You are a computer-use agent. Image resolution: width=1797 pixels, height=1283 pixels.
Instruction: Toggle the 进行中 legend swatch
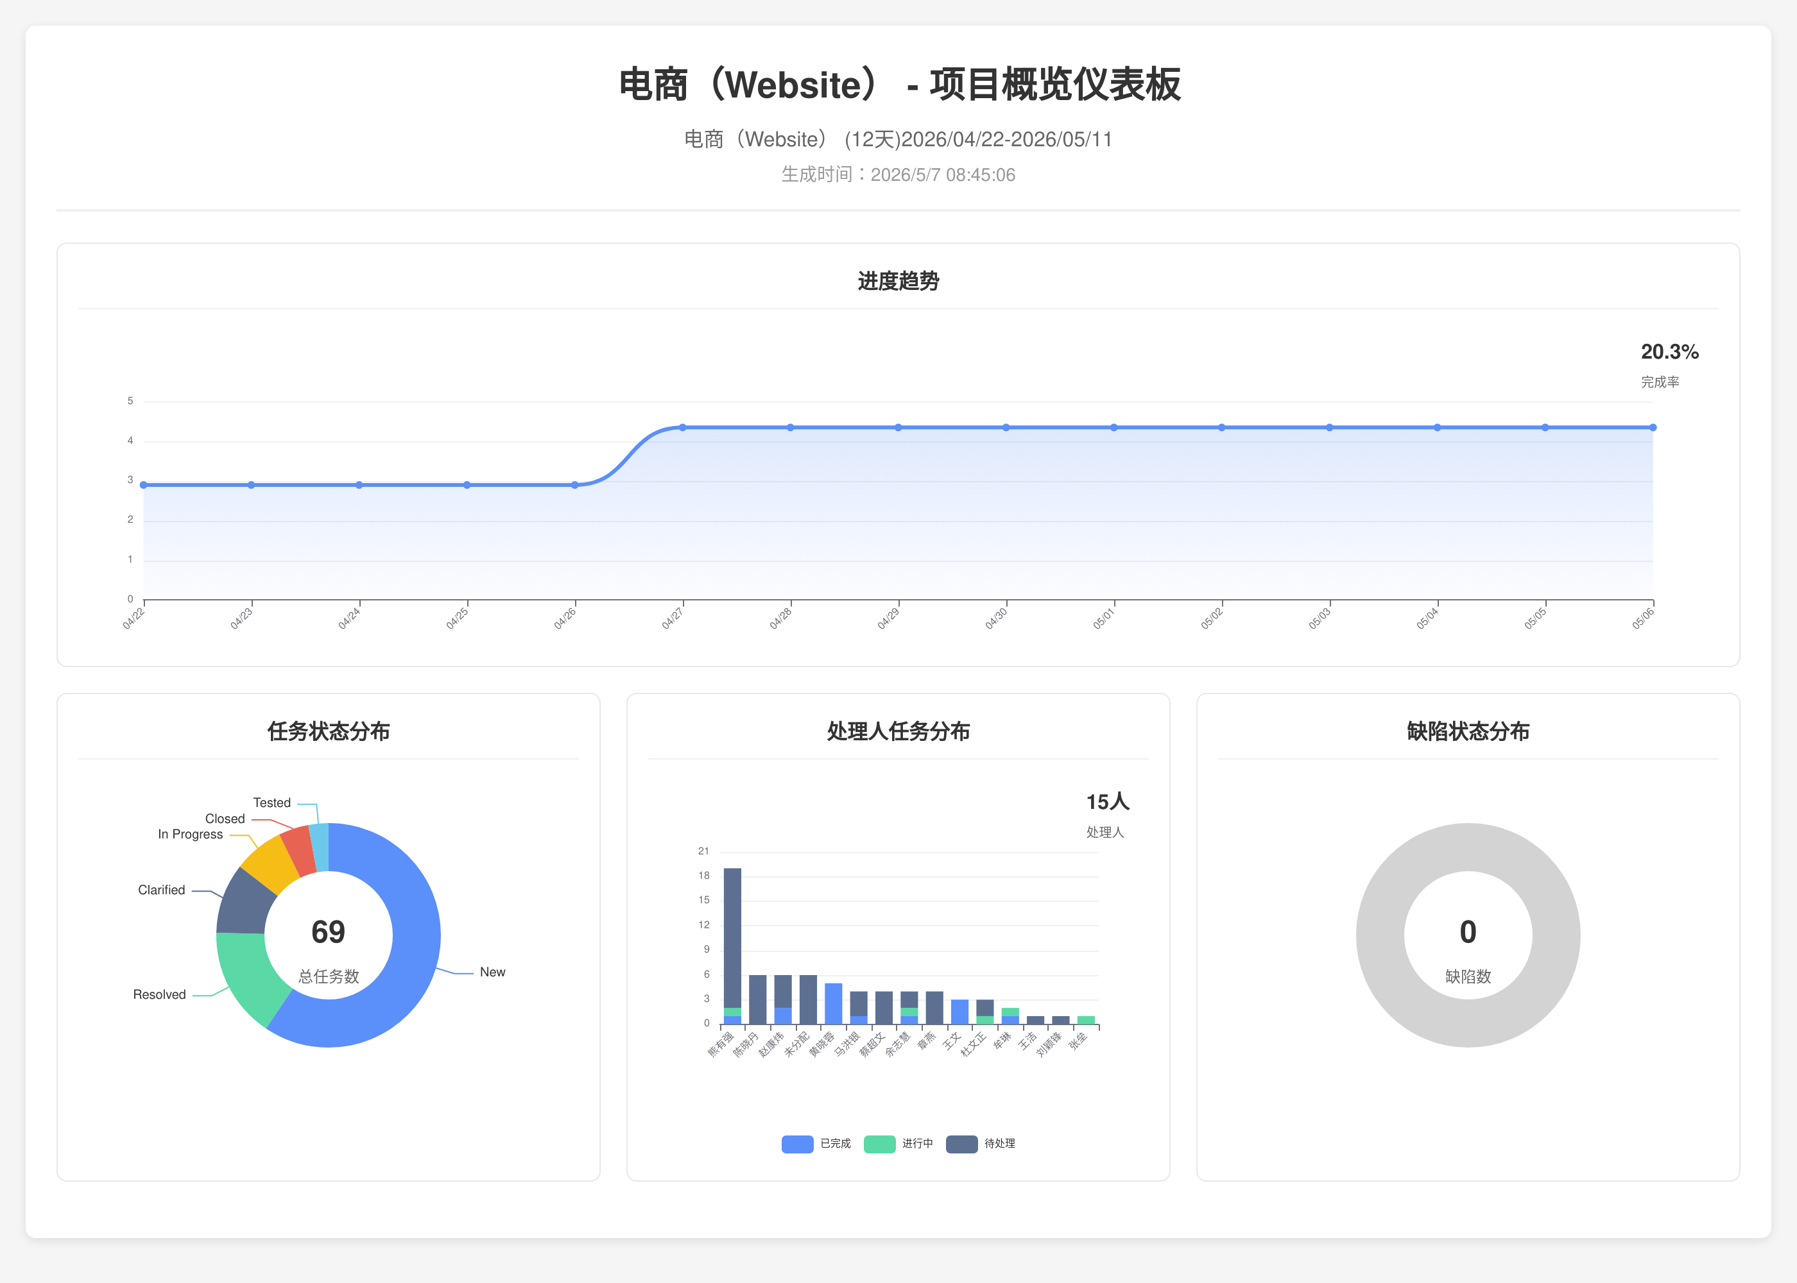(879, 1144)
